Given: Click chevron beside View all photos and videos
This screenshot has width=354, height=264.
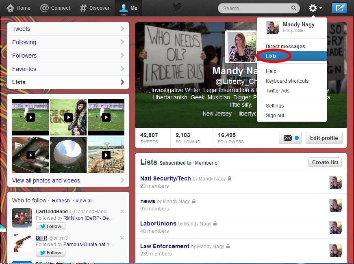Looking at the screenshot, I should tap(122, 180).
